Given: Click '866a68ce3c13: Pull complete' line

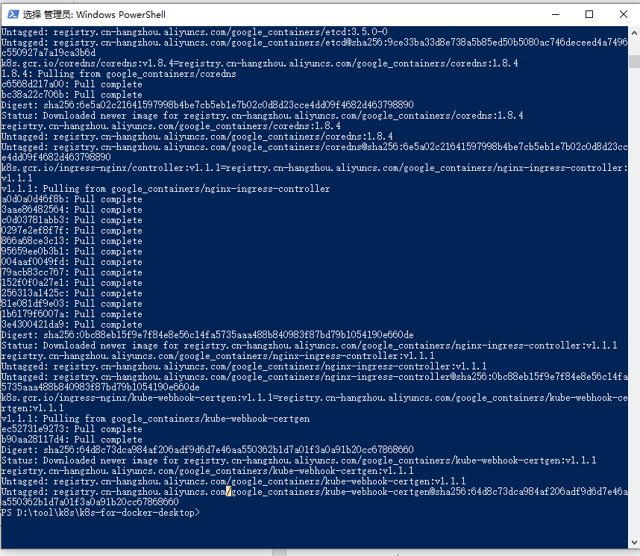Looking at the screenshot, I should pos(72,240).
